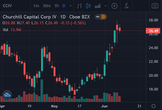
Task: Click the 19 date axis label
Action: tap(29, 106)
